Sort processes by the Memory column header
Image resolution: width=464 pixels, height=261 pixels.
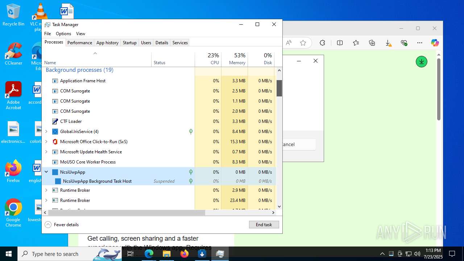coord(235,59)
